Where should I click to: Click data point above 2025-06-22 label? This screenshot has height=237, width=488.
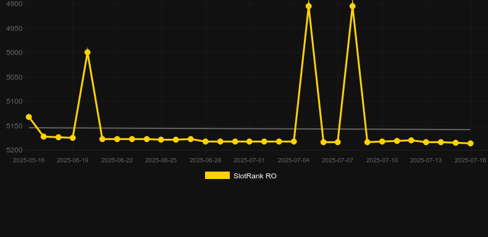point(117,139)
